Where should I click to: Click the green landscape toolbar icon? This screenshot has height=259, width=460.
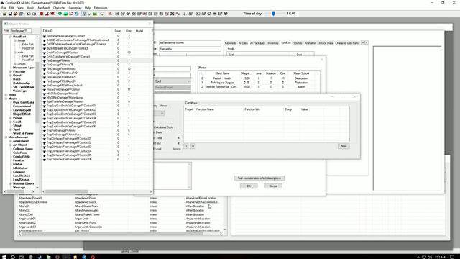click(65, 14)
